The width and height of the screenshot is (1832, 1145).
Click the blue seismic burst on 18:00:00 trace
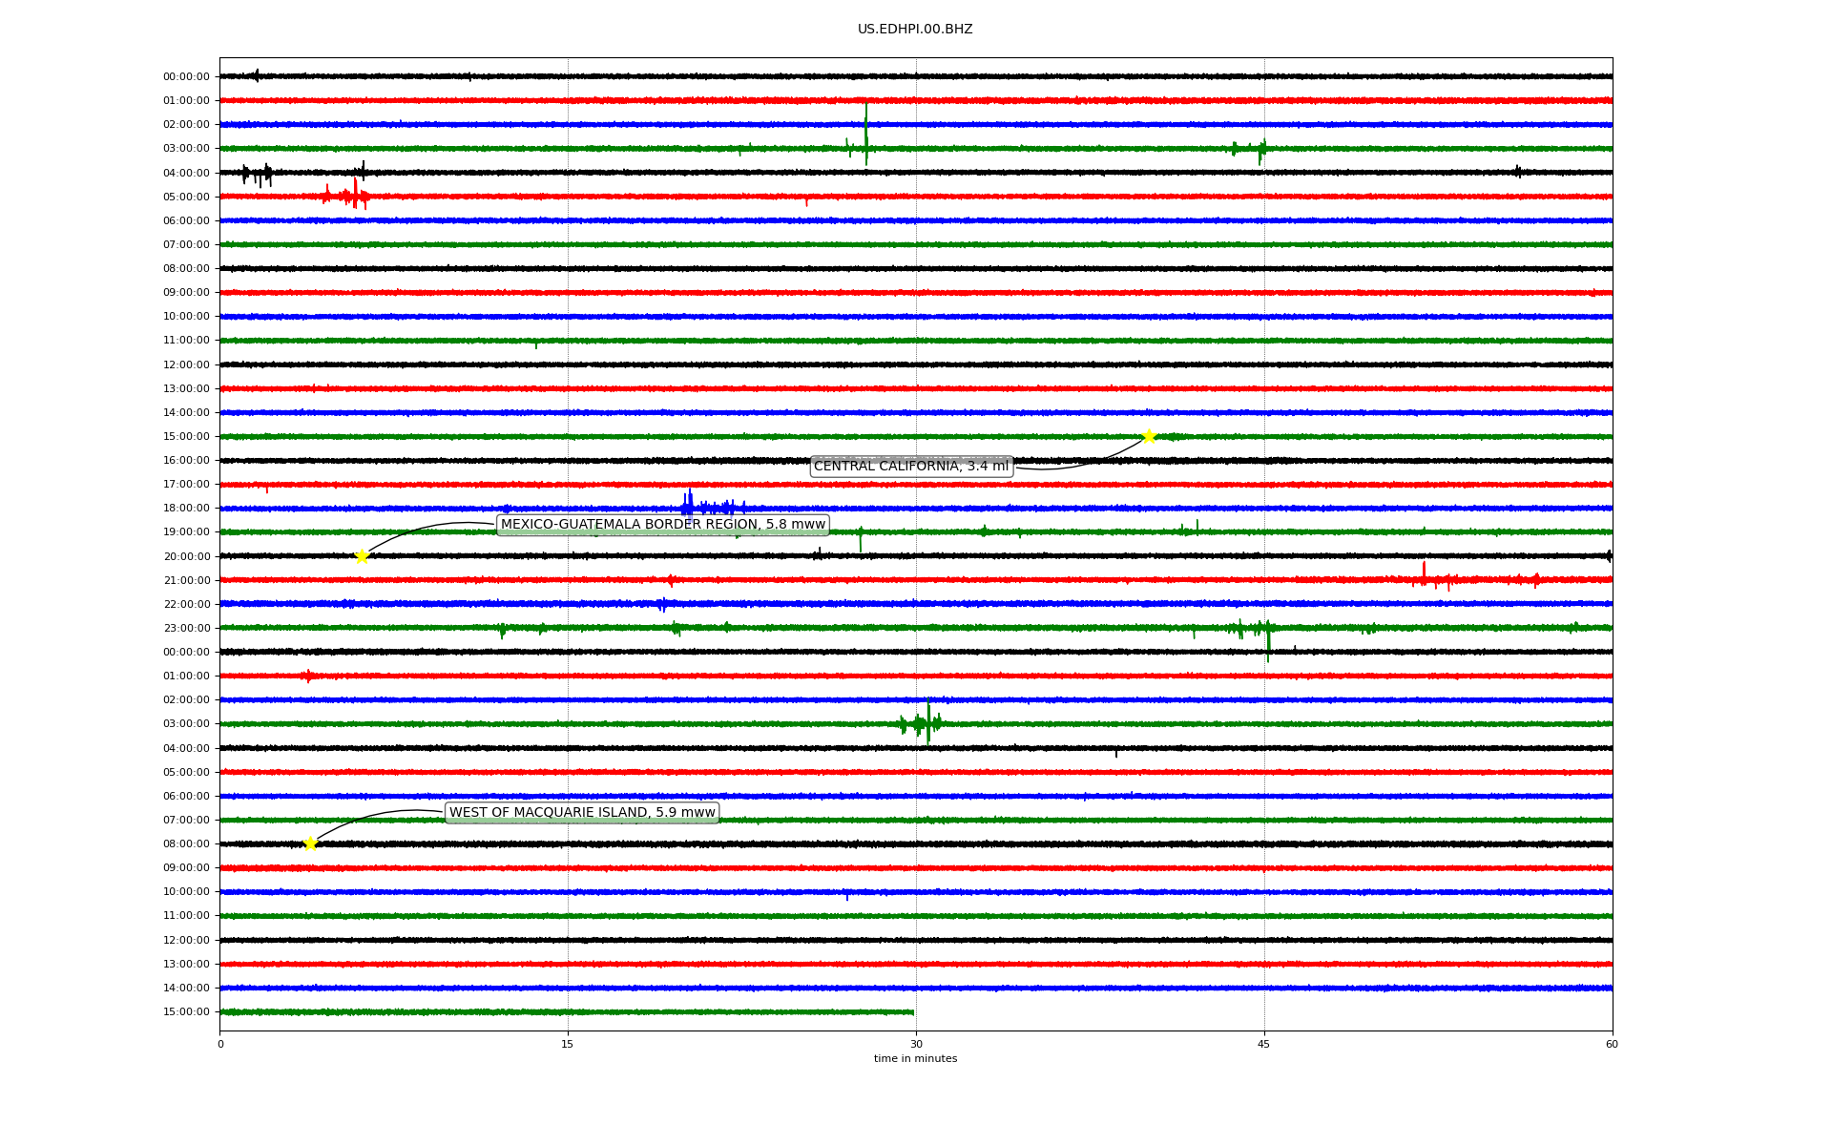(689, 506)
